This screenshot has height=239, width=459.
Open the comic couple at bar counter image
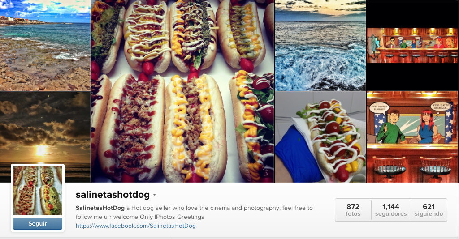(412, 137)
